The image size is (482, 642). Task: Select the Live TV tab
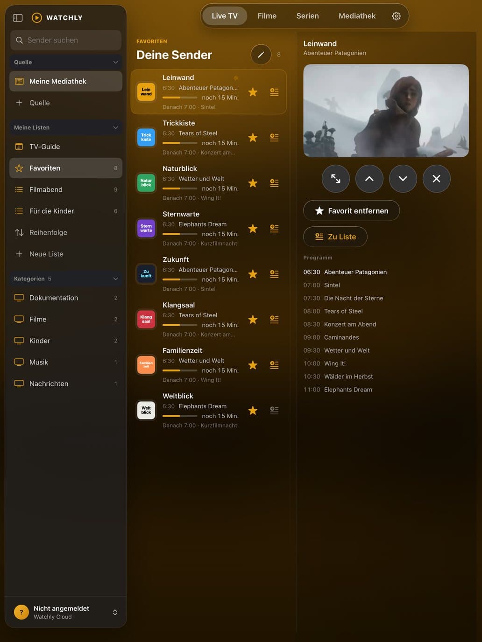click(225, 16)
